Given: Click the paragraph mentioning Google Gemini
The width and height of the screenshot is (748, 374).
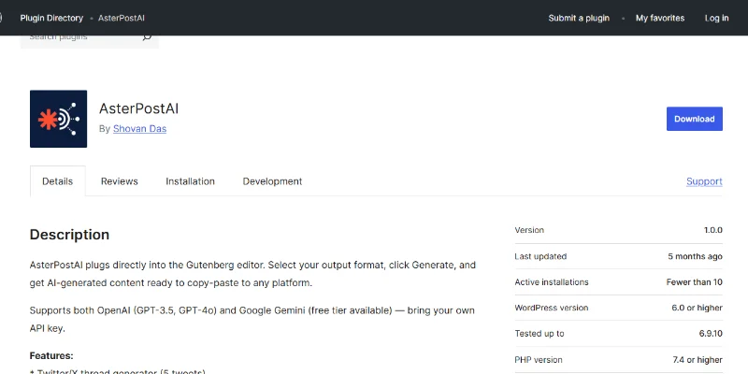Looking at the screenshot, I should (252, 319).
